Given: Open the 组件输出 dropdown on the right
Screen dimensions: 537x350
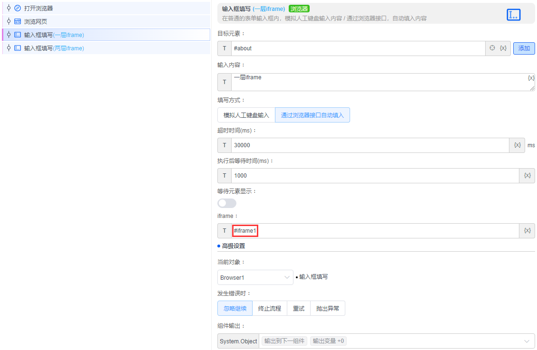Looking at the screenshot, I should [526, 341].
